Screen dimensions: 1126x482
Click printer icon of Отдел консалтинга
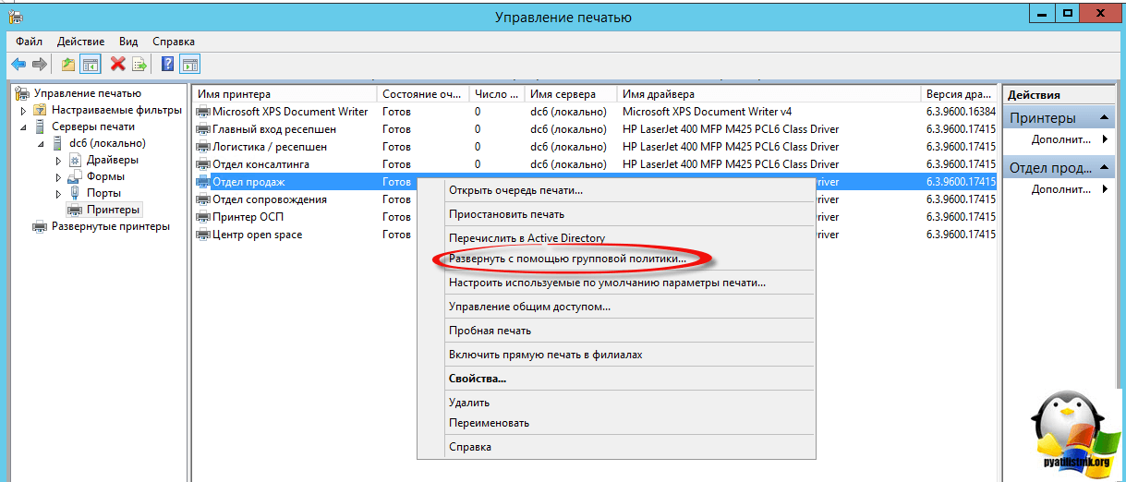coord(203,164)
